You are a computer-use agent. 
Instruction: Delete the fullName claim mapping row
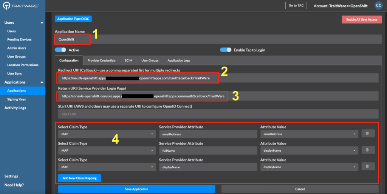click(x=368, y=150)
